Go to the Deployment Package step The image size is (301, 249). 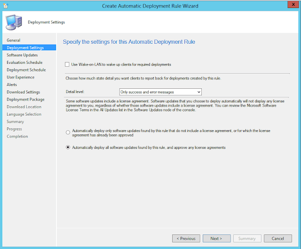[x=25, y=100]
